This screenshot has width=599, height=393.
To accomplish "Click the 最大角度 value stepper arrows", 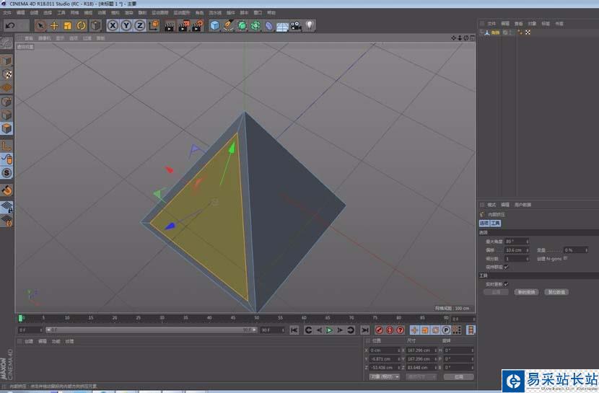I will point(528,241).
